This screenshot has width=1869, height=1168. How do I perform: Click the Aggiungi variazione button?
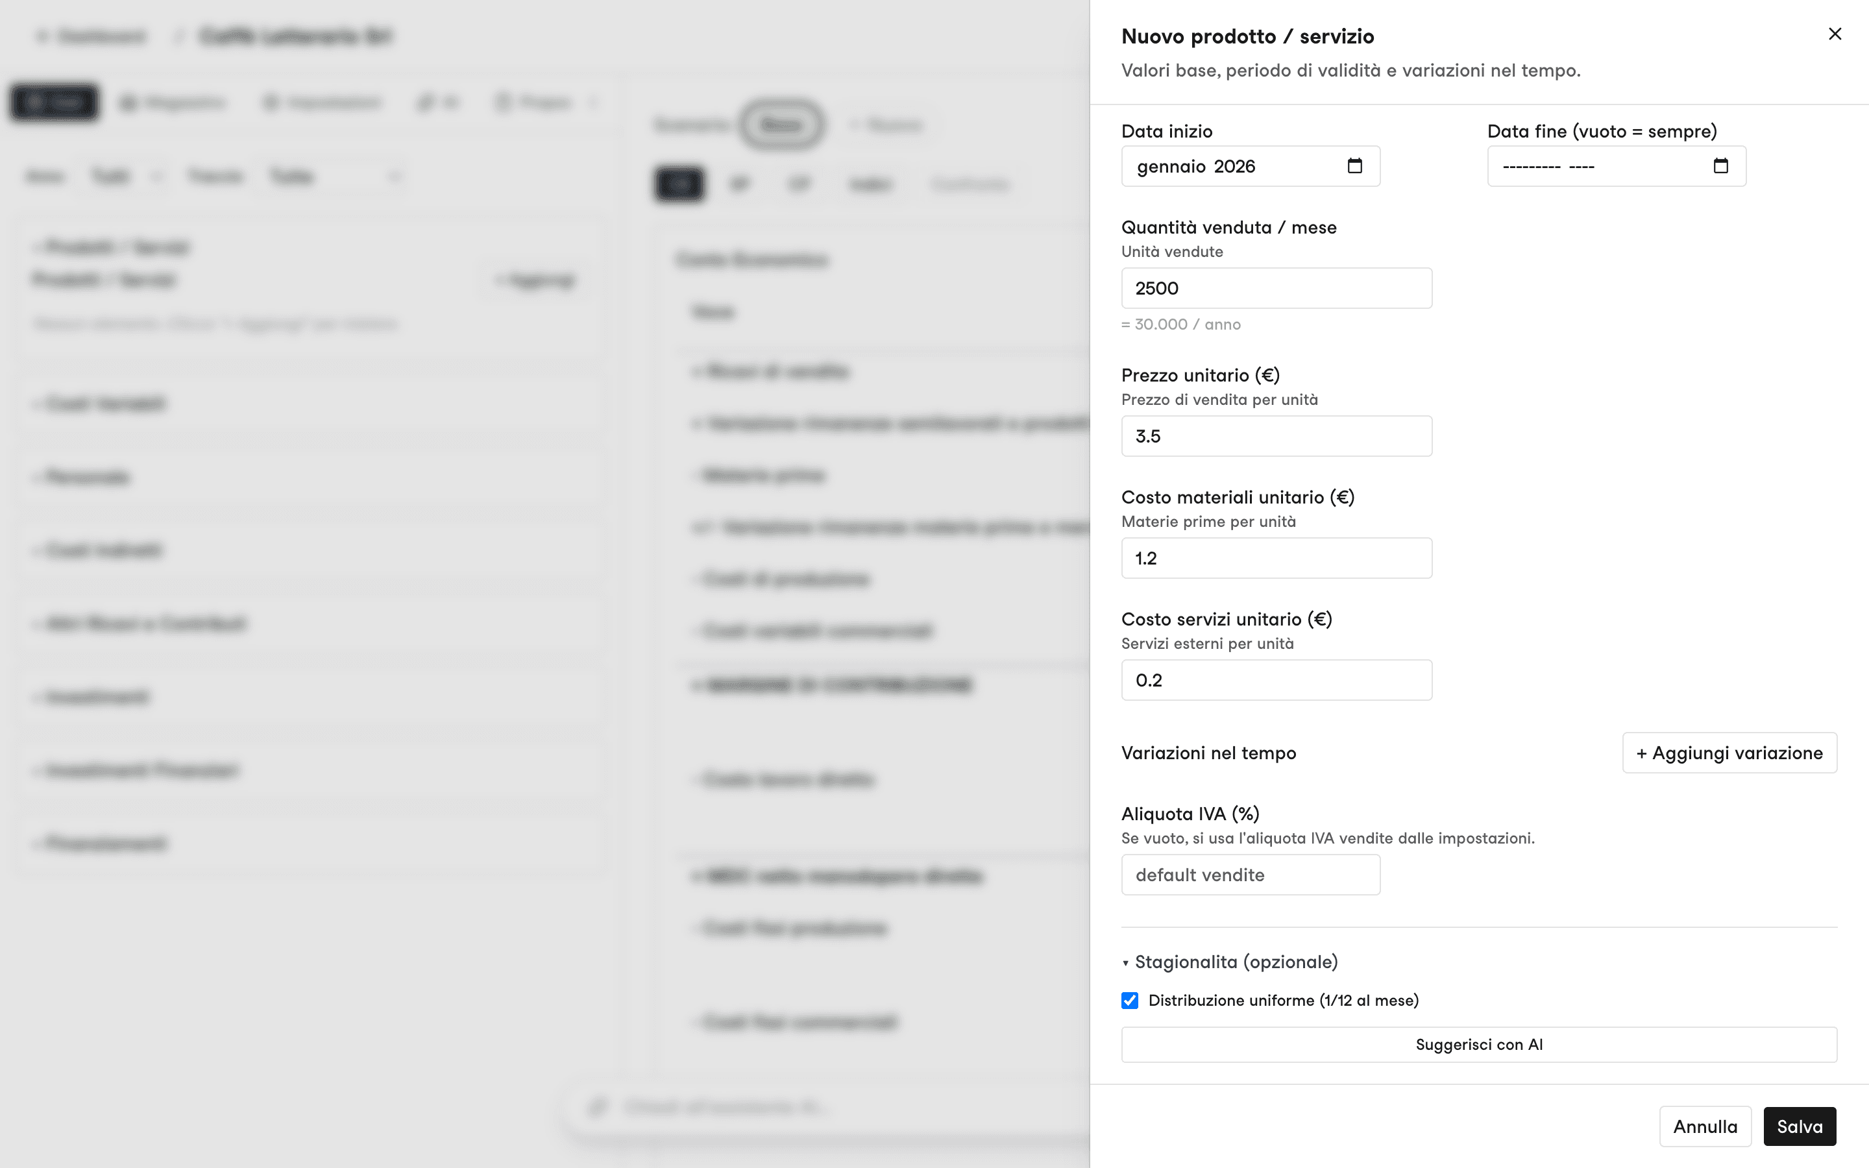point(1729,753)
